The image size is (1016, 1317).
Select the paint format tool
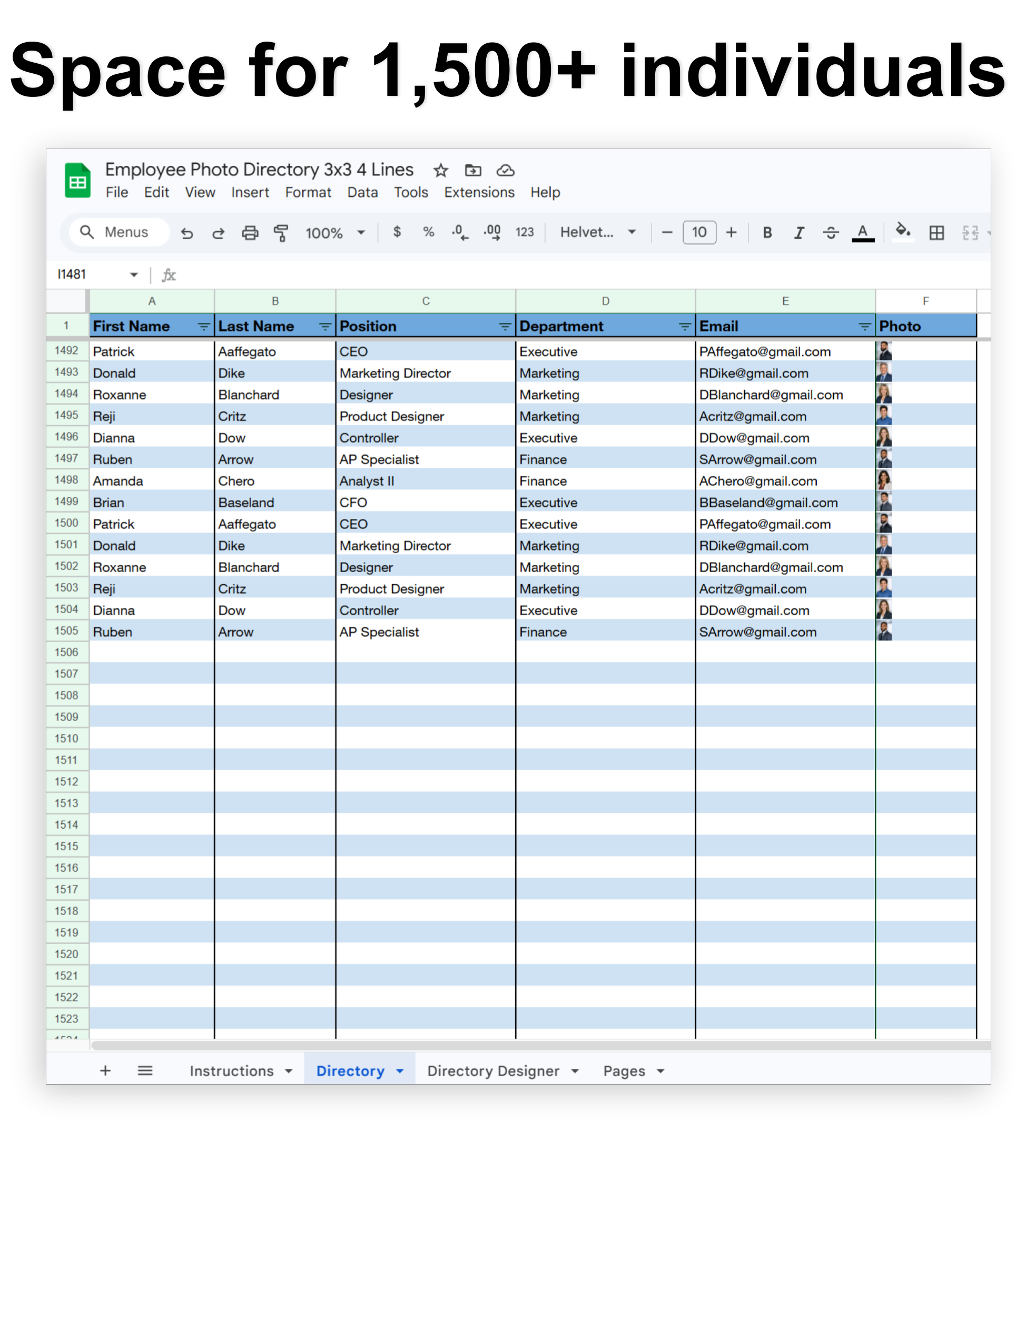(x=281, y=233)
